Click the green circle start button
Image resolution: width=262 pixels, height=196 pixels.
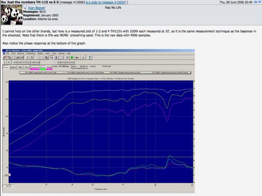tap(72, 58)
